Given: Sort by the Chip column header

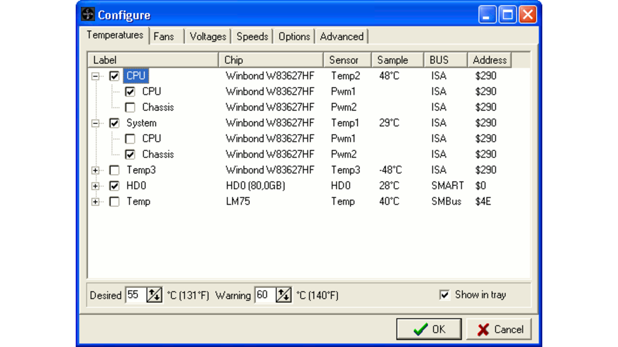Looking at the screenshot, I should tap(271, 60).
